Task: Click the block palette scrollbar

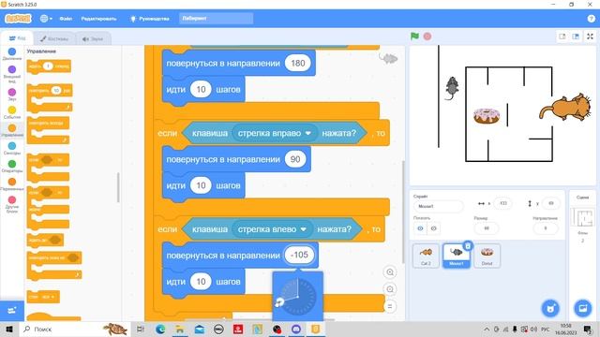Action: (x=118, y=187)
